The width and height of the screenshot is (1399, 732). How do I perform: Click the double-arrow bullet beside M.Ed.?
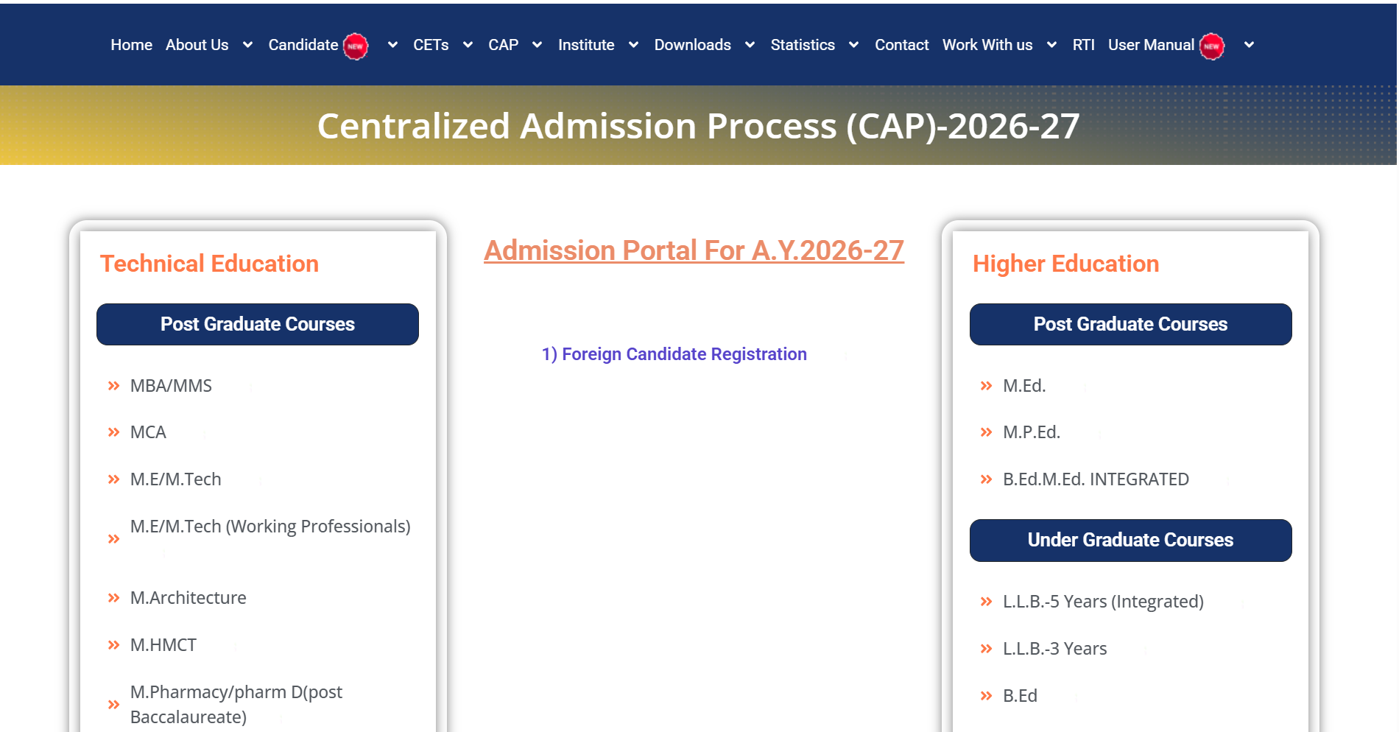(x=987, y=386)
